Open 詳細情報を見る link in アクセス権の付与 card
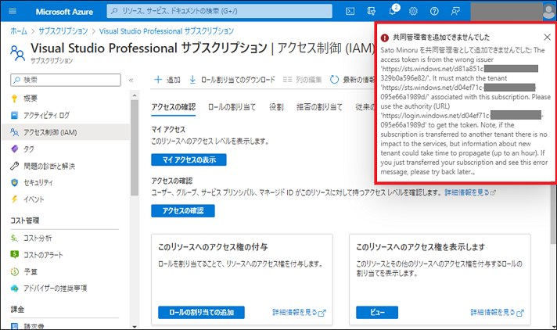Image resolution: width=557 pixels, height=330 pixels. (x=299, y=312)
